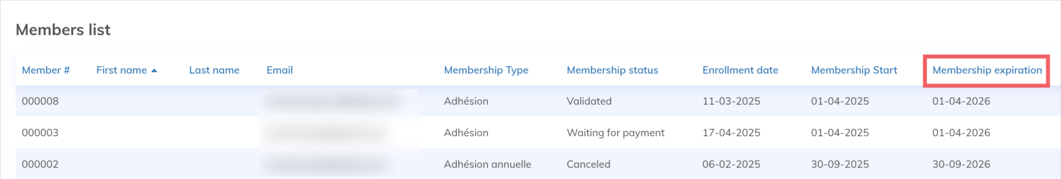
Task: Sort by Membership Type column
Action: (x=486, y=70)
